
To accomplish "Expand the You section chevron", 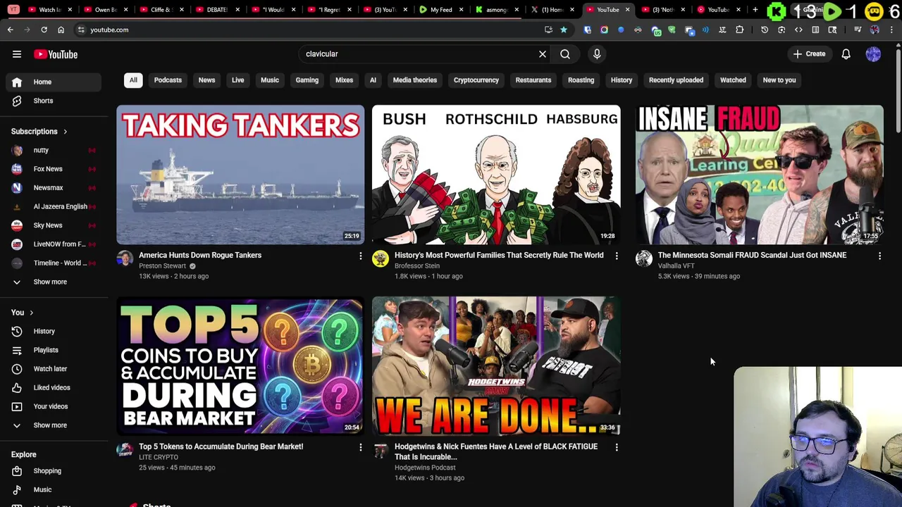I will [x=31, y=313].
